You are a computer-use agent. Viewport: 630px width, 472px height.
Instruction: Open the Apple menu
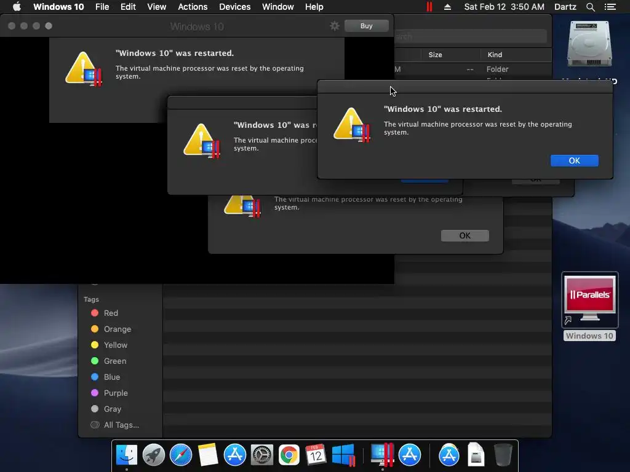17,7
